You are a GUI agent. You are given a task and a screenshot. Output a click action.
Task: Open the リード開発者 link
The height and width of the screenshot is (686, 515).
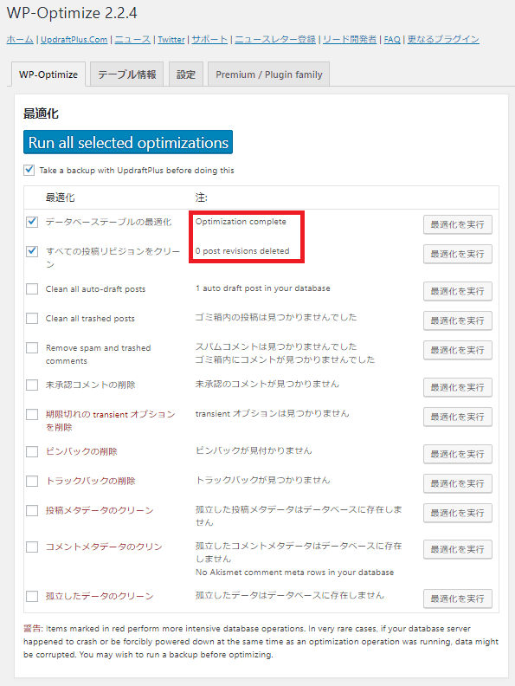point(350,39)
